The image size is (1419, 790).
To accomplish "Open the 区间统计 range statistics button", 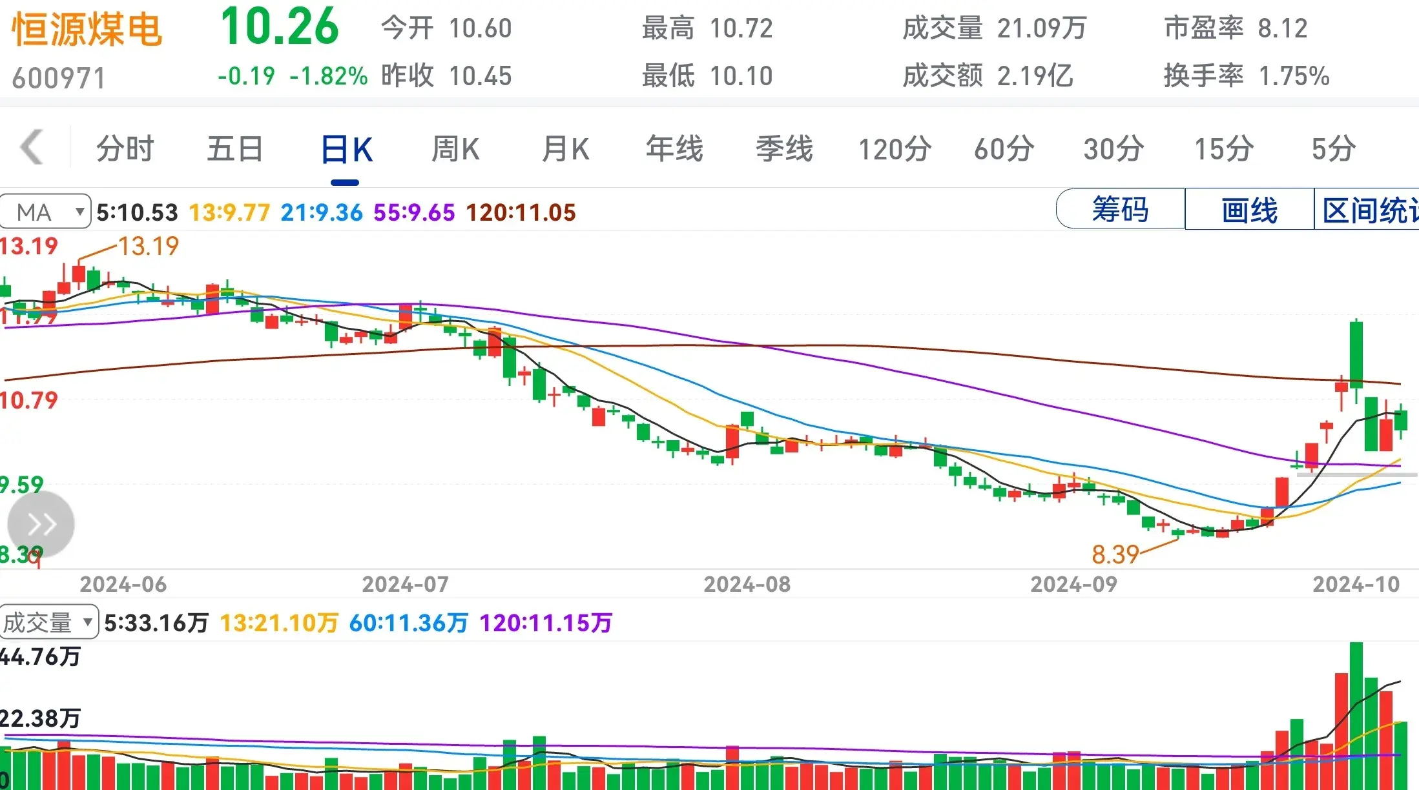I will pyautogui.click(x=1367, y=209).
